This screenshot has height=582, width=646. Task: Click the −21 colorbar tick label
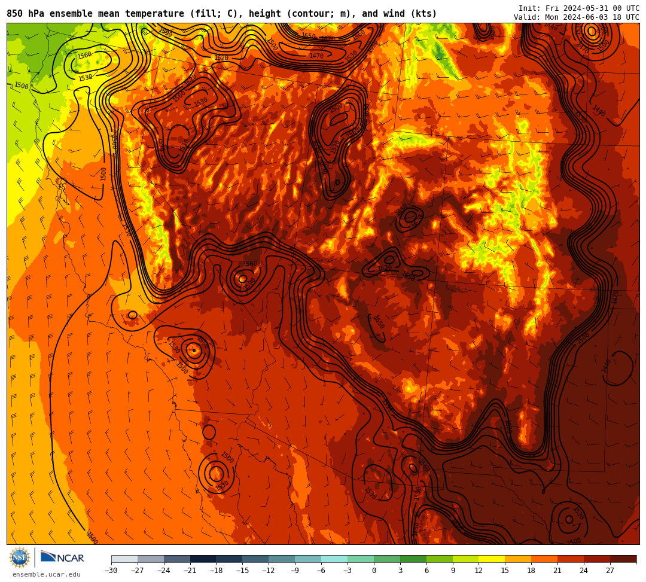pyautogui.click(x=190, y=571)
